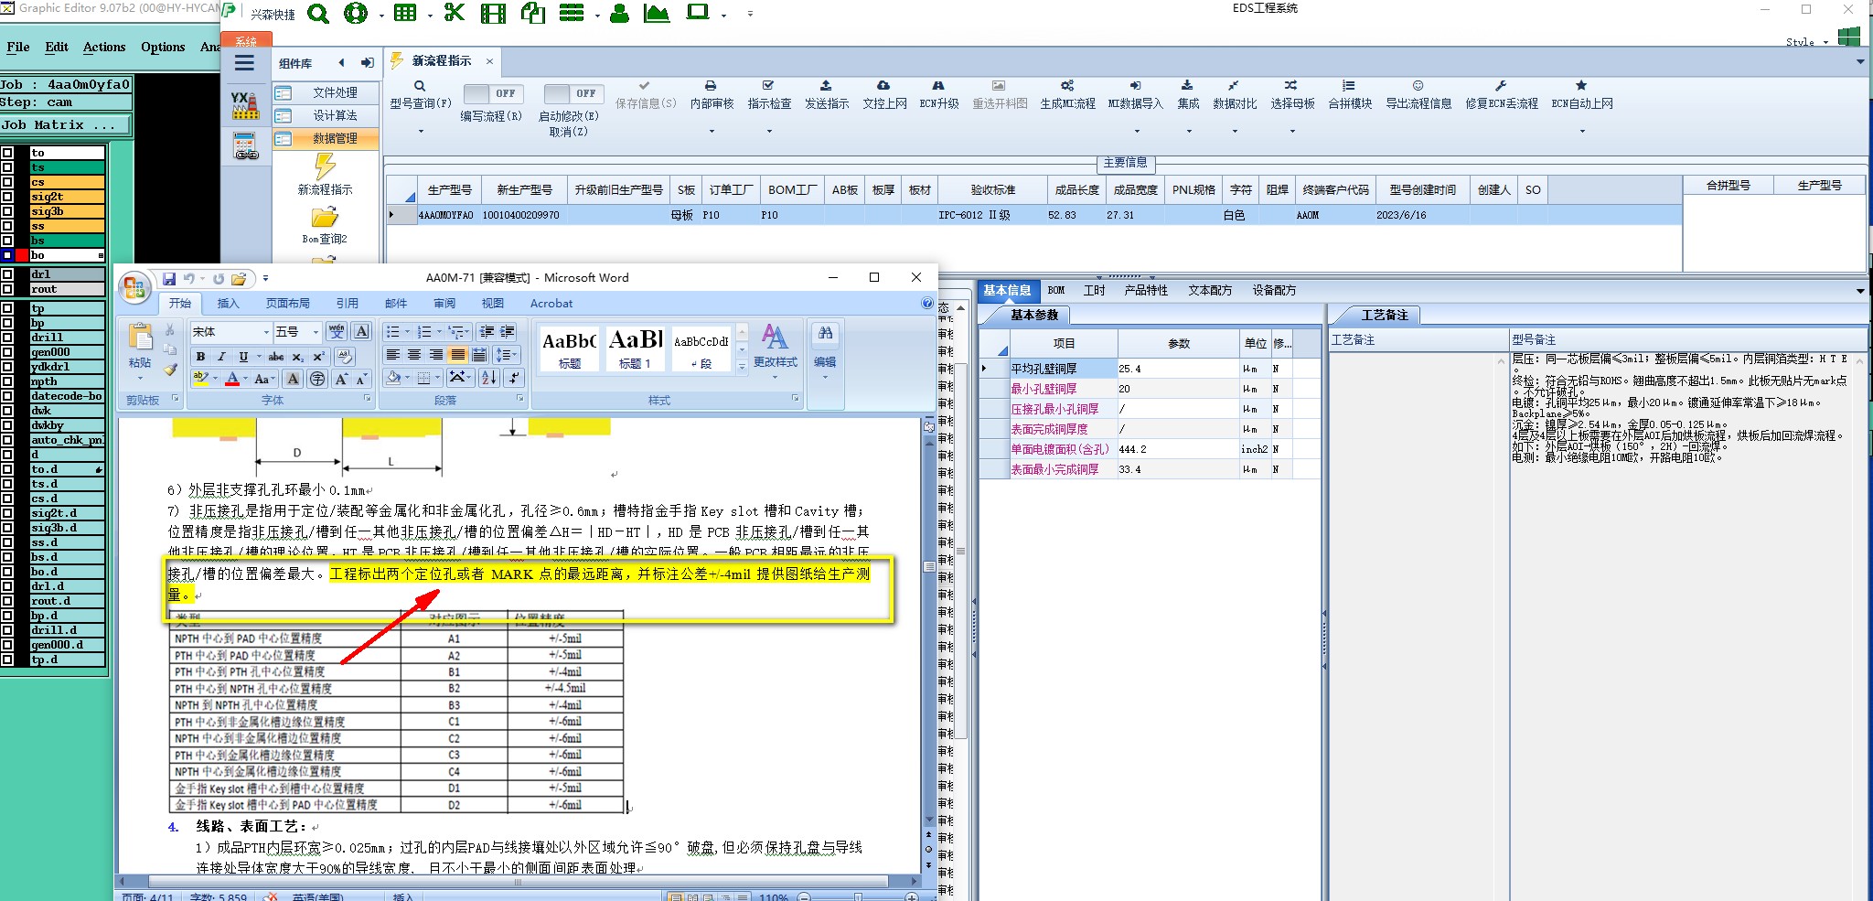Click the red font color swatch in Word
The width and height of the screenshot is (1873, 901).
pos(232,379)
